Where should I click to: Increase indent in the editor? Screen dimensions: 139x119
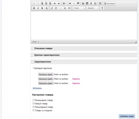coord(65,8)
